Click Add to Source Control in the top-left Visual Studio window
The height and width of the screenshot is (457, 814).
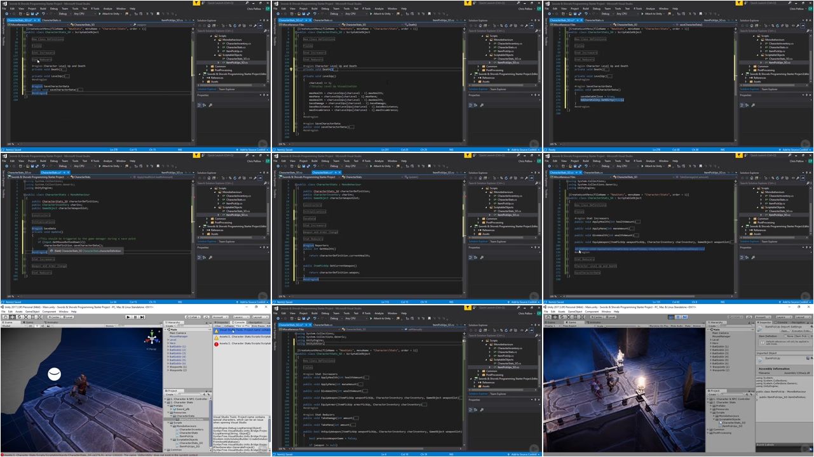tap(253, 150)
